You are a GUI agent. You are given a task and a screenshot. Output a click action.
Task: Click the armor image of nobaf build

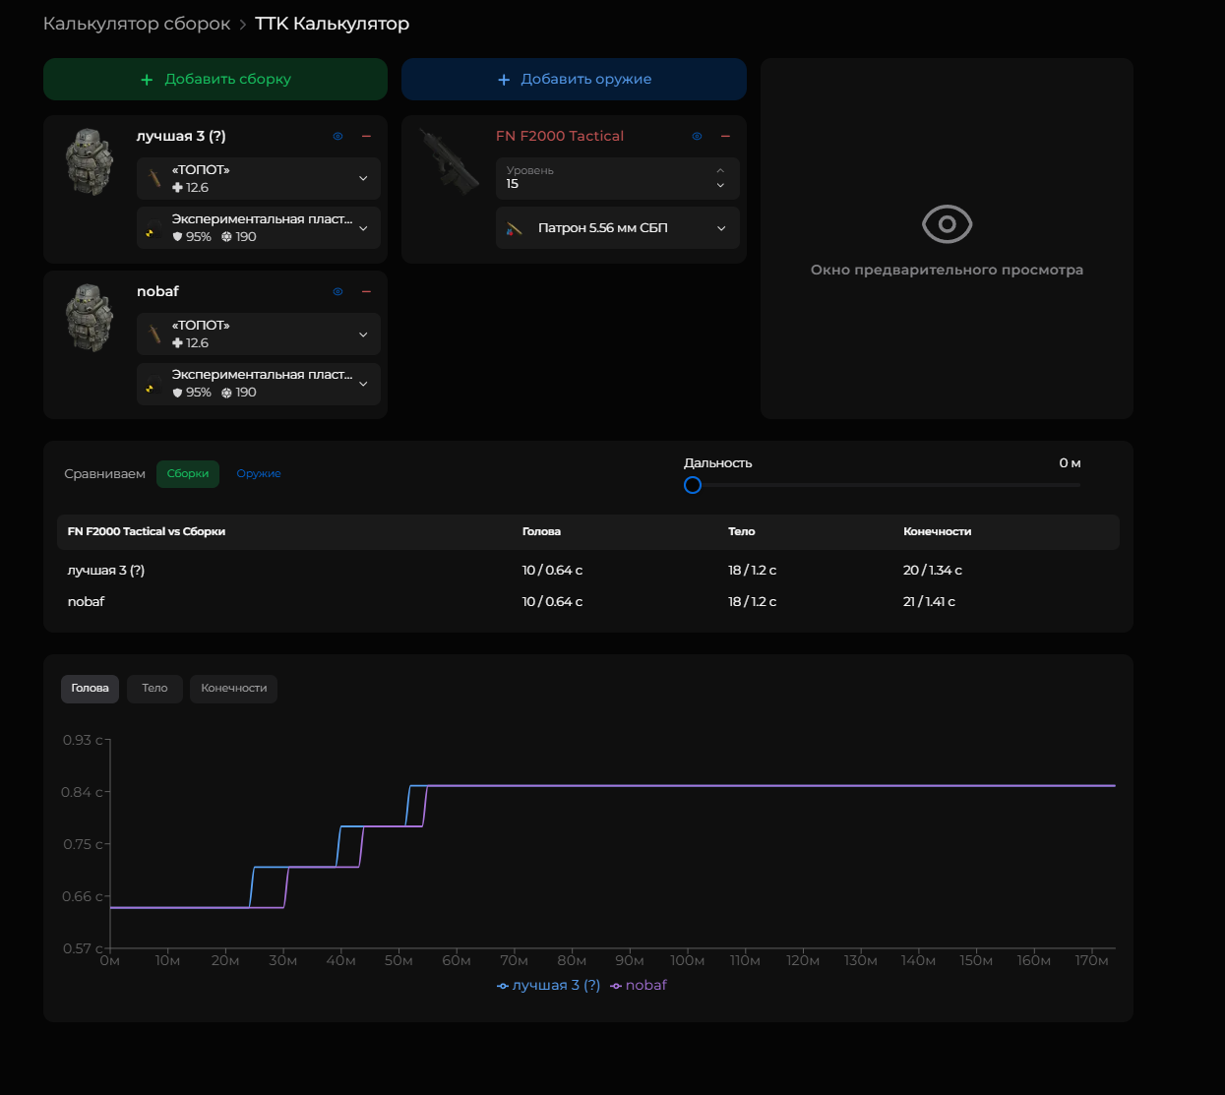(90, 318)
